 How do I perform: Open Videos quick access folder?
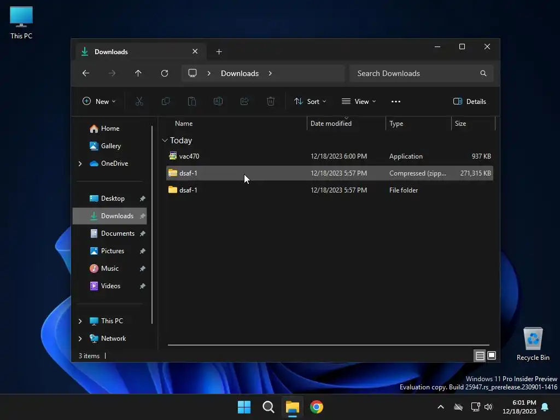[x=110, y=285]
